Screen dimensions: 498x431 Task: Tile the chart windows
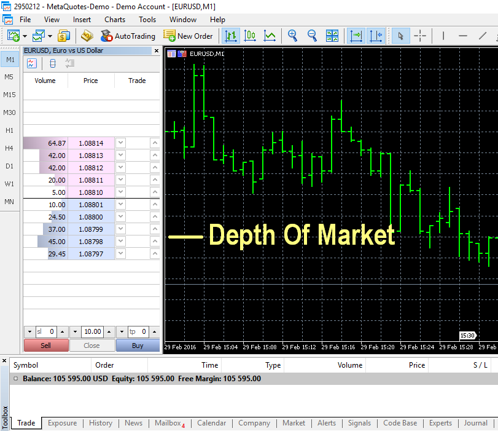coord(332,36)
